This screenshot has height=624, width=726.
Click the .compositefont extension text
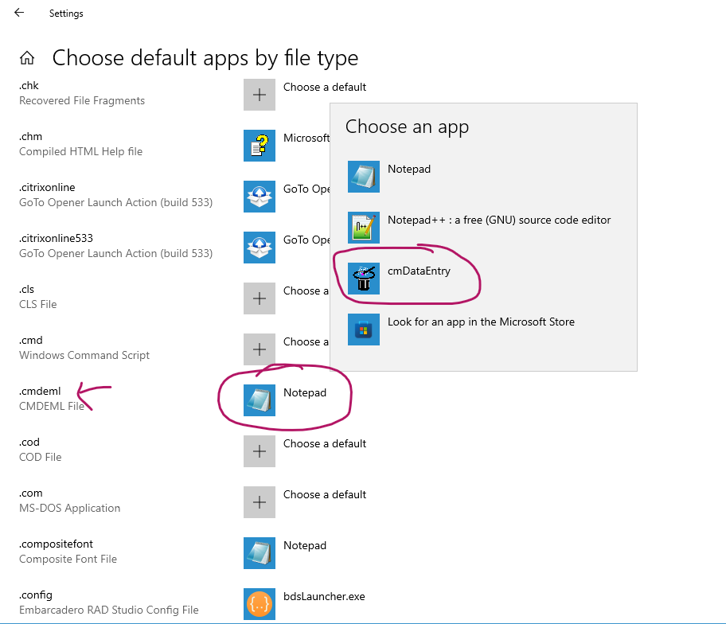(56, 544)
